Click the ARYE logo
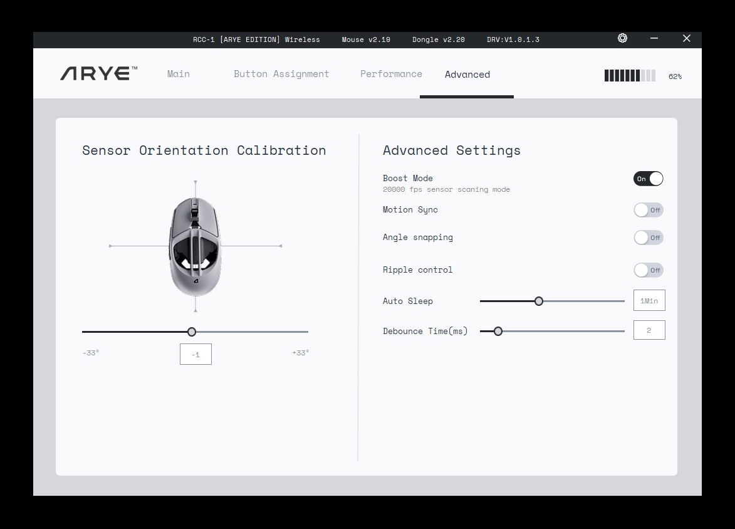The image size is (735, 529). [x=98, y=73]
